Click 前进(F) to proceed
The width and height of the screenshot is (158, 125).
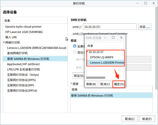(147, 119)
